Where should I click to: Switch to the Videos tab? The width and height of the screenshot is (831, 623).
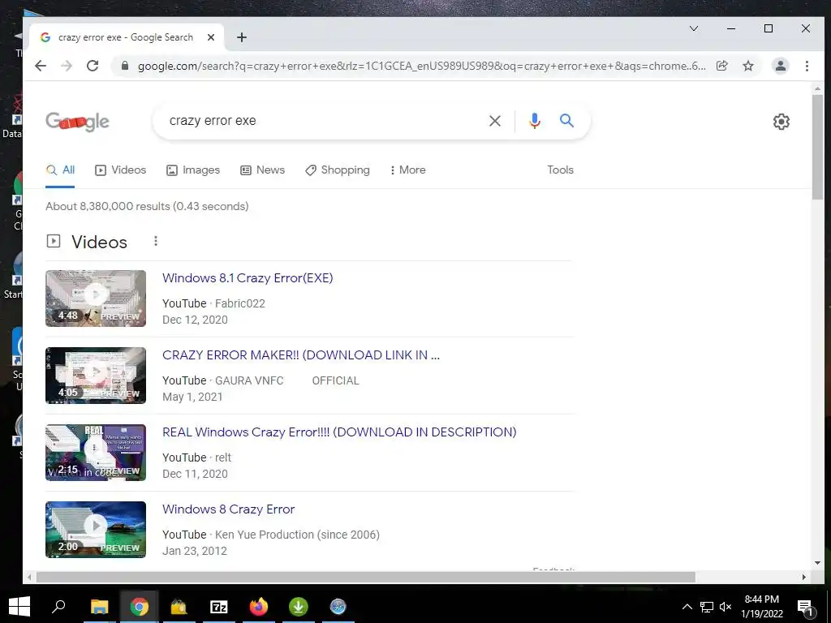(x=120, y=170)
